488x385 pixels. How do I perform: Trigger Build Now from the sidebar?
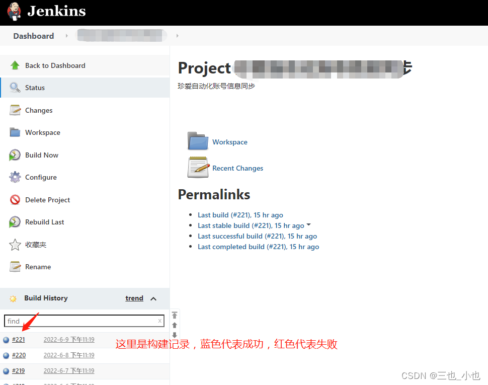42,155
